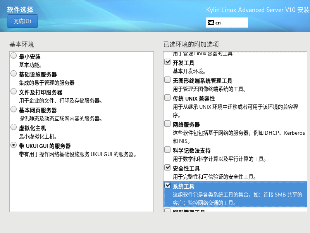This screenshot has width=310, height=233.
Task: Pick 基本网页服务器 base environment
Action: 14,109
